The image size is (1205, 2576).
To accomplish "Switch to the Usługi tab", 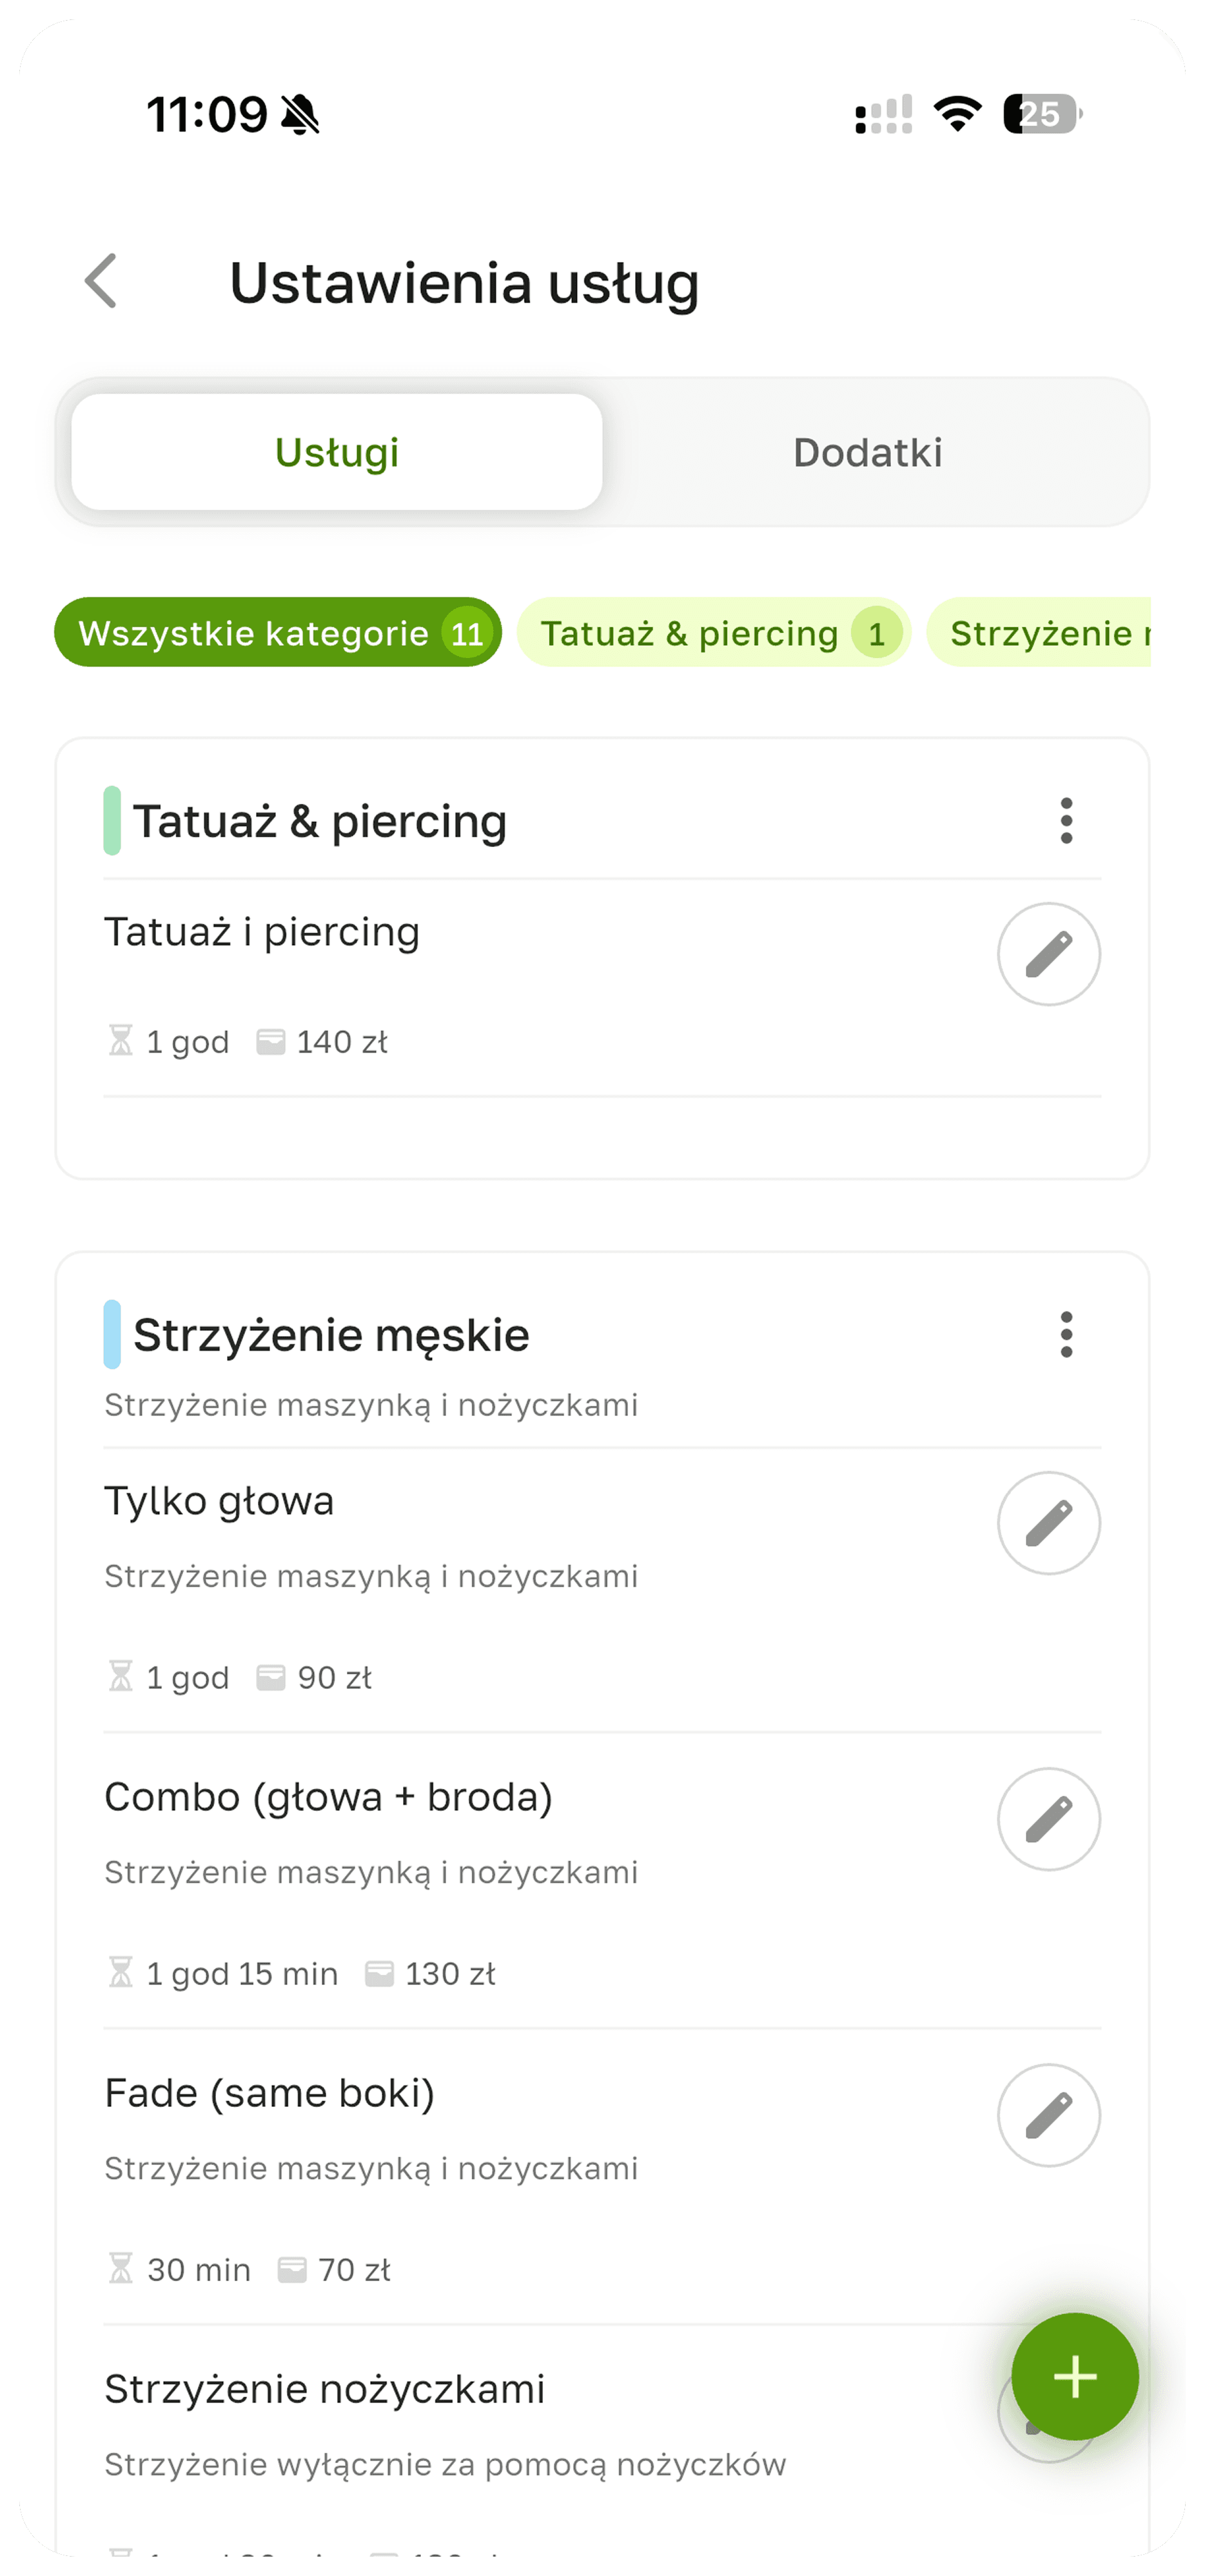I will [x=337, y=452].
